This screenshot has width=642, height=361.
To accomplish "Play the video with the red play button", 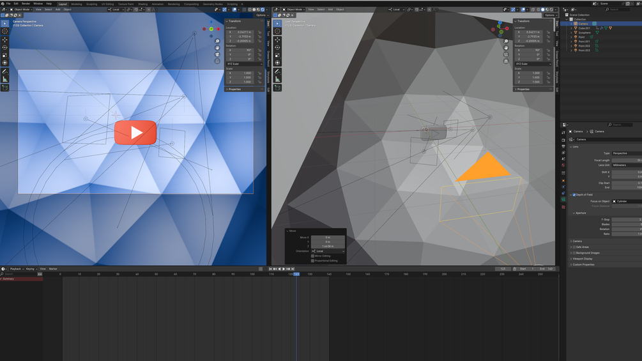I will point(135,132).
